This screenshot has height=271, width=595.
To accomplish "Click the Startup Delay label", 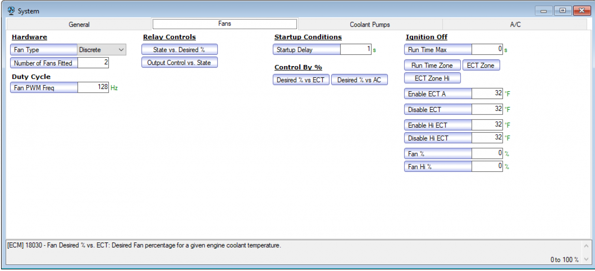I will point(306,49).
